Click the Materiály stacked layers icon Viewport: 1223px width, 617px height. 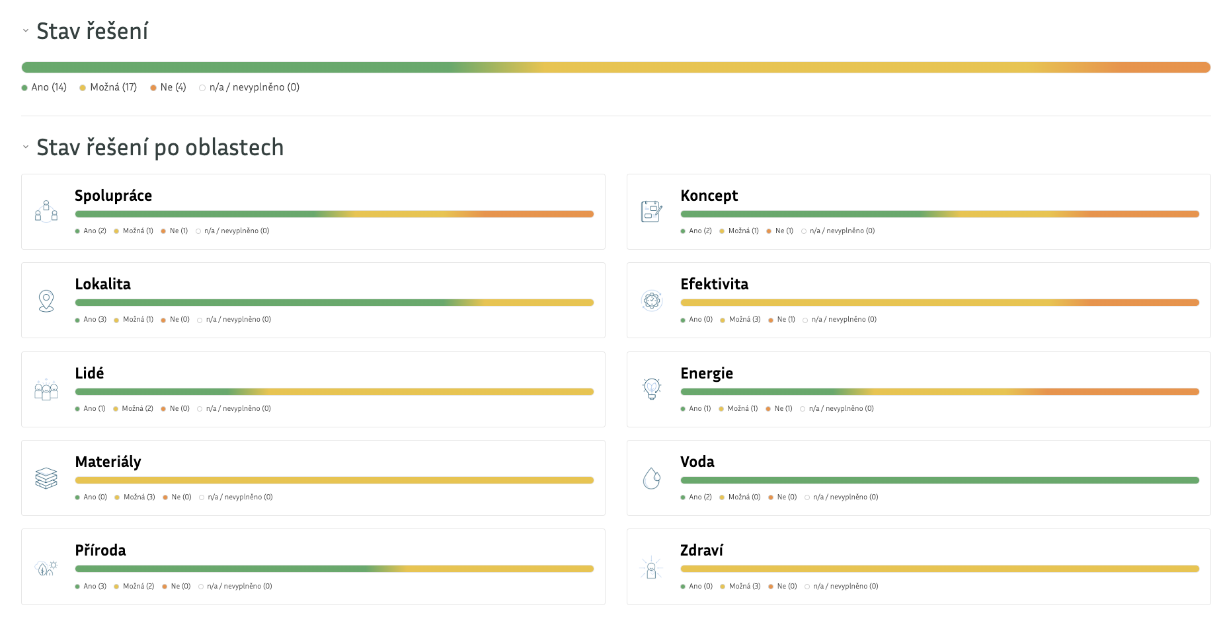[x=46, y=478]
